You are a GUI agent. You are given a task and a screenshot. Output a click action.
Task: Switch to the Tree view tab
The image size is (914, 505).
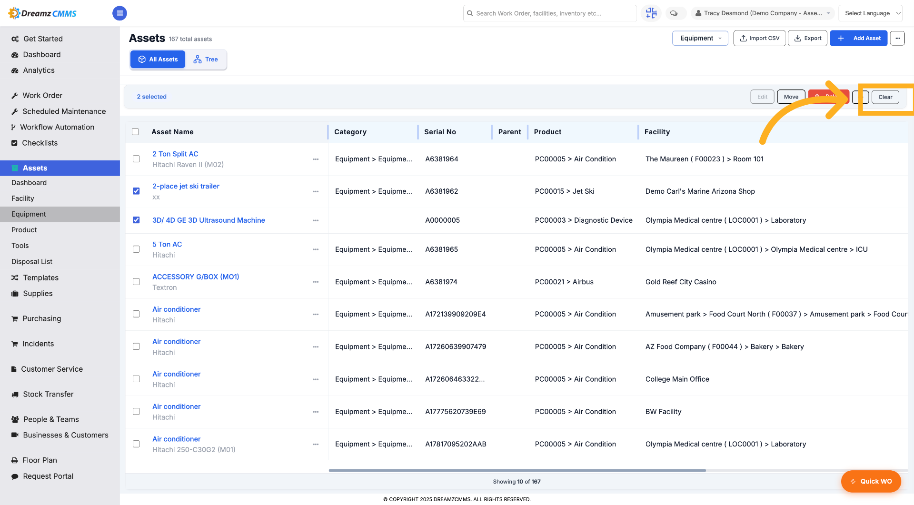tap(206, 59)
